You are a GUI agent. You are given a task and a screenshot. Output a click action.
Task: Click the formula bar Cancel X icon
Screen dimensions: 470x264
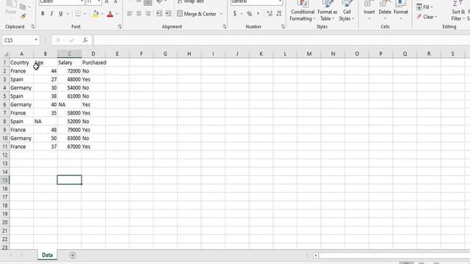pos(58,40)
